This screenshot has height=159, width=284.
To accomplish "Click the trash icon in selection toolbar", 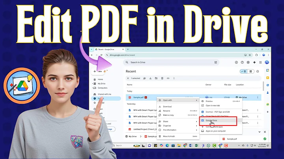I will point(162,78).
